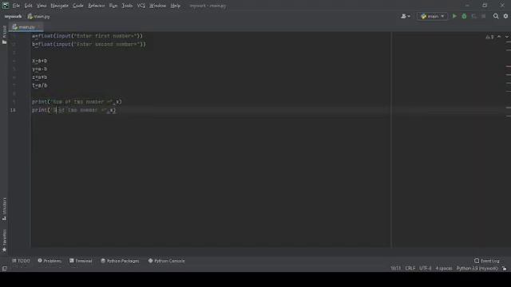Place cursor in code line y=a-b

pyautogui.click(x=39, y=69)
